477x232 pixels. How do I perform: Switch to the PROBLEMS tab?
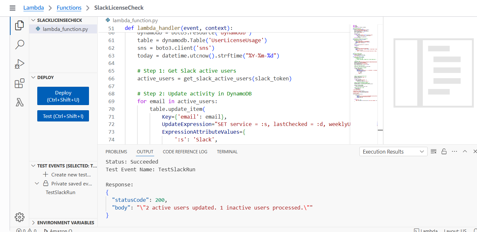point(116,152)
